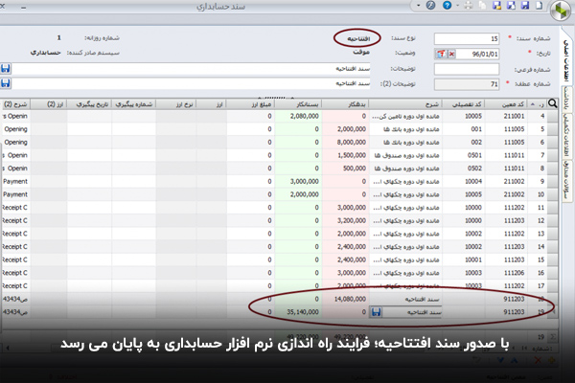Click the تاریخ پیگیری column header
This screenshot has width=575, height=383.
(89, 104)
